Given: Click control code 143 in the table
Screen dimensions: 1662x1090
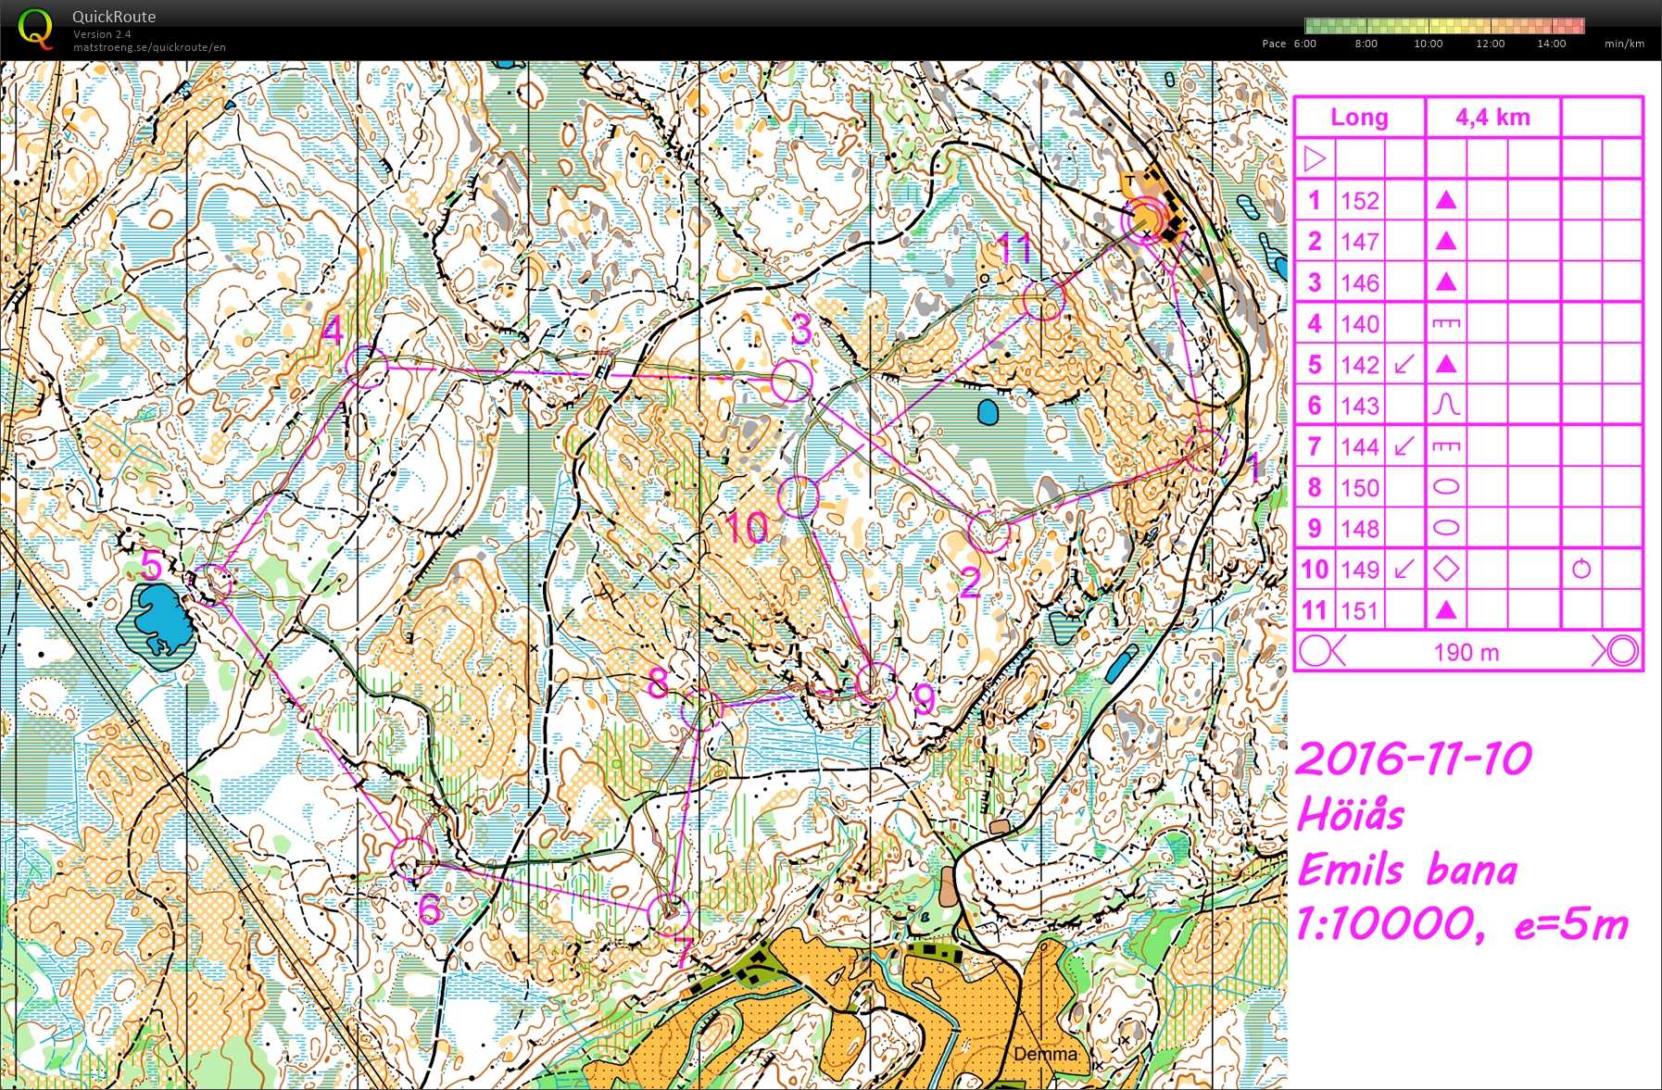Looking at the screenshot, I should click(1359, 406).
